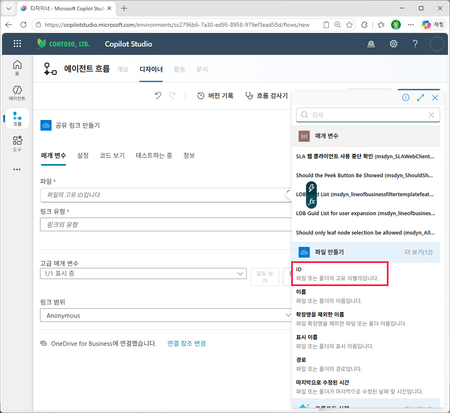Open the 코드 보기 tab
Image resolution: width=450 pixels, height=413 pixels.
point(112,155)
